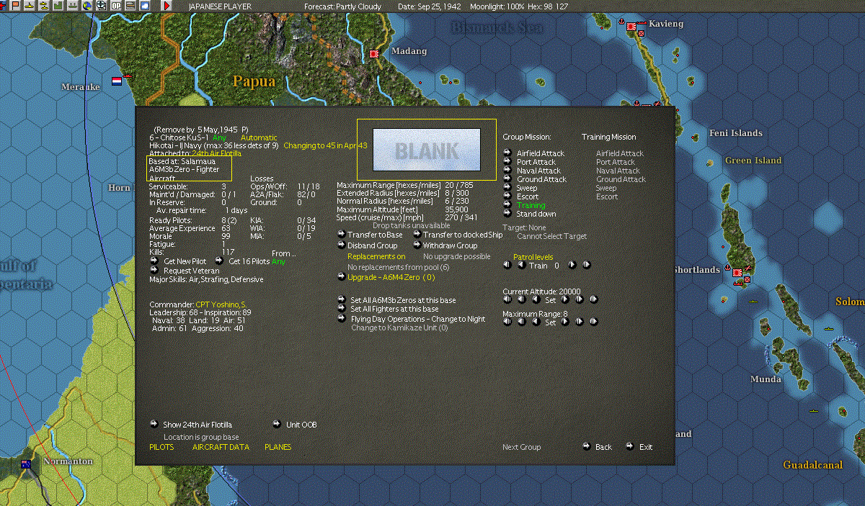Click the red airplane icon in toolbar
This screenshot has height=506, width=865.
pyautogui.click(x=3, y=6)
